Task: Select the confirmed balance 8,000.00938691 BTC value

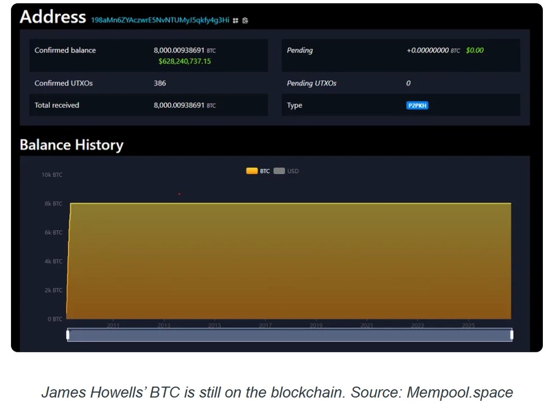Action: point(184,51)
